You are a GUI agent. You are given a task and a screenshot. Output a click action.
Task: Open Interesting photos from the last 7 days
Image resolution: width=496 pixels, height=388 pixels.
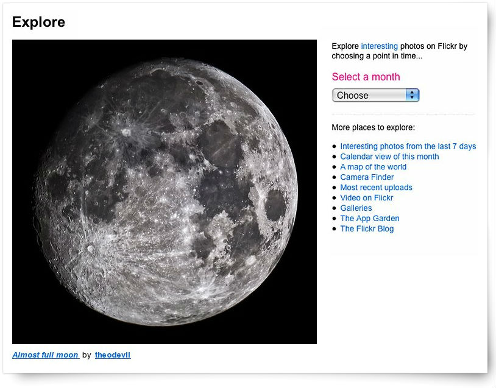tap(408, 146)
